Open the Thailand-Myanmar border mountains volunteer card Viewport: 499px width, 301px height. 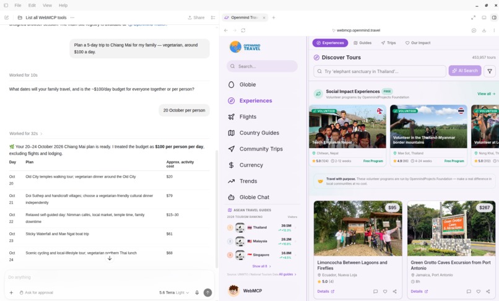(x=428, y=136)
